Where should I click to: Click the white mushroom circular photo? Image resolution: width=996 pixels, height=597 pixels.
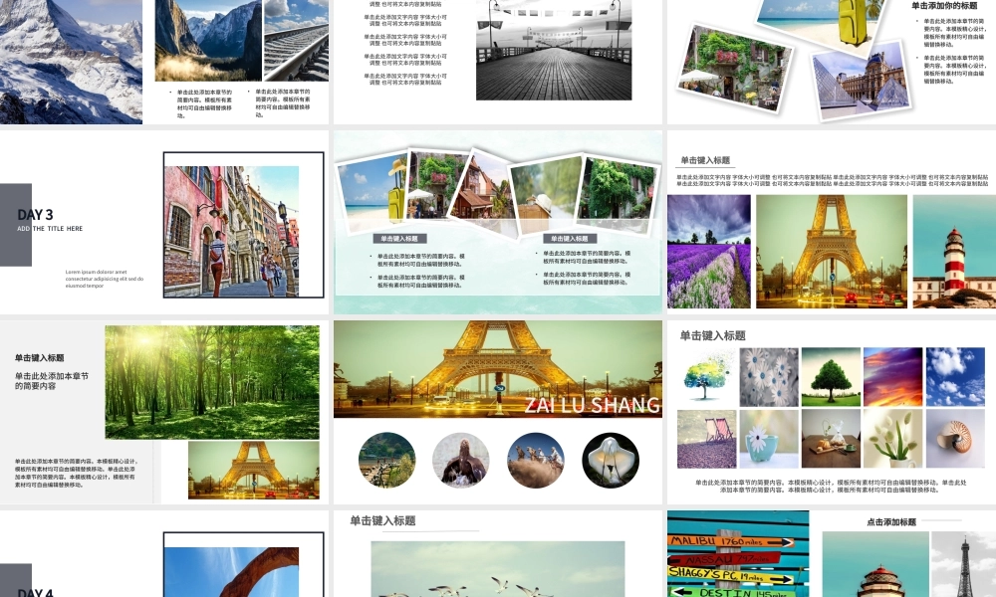tap(610, 461)
